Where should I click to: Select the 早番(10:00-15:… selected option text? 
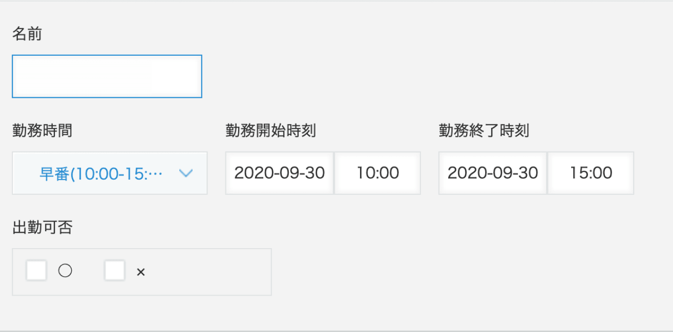[x=101, y=173]
